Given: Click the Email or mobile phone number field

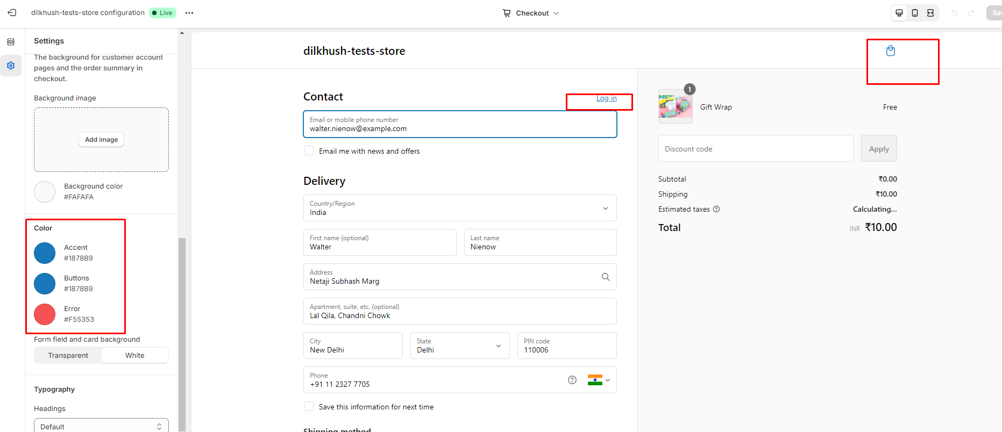Looking at the screenshot, I should point(460,124).
